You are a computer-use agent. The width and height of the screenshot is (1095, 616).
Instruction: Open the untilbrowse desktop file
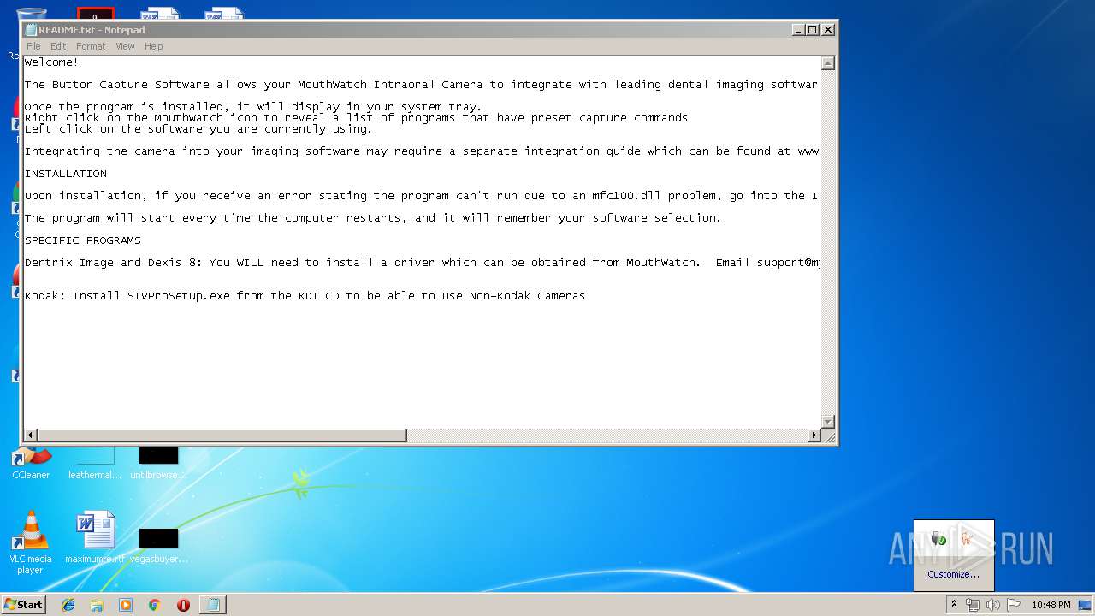159,465
